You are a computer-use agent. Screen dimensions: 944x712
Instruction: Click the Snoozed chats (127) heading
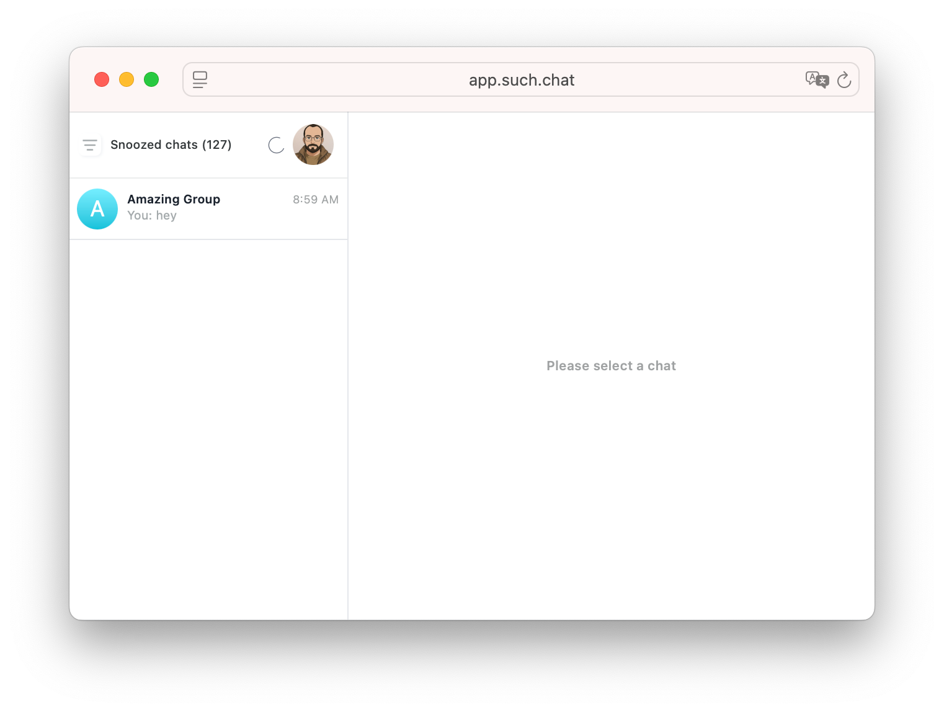(x=171, y=145)
